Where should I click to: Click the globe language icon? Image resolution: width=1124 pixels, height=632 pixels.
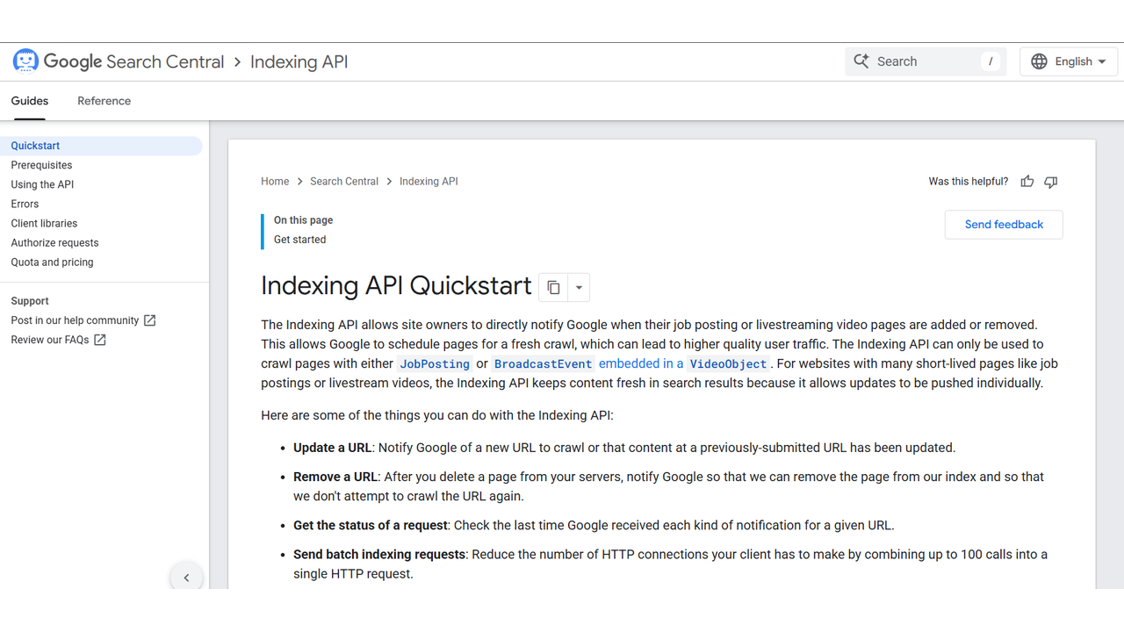click(x=1039, y=61)
